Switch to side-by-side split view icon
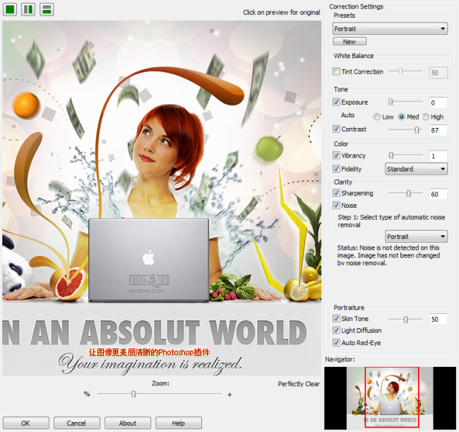459x432 pixels. [28, 9]
